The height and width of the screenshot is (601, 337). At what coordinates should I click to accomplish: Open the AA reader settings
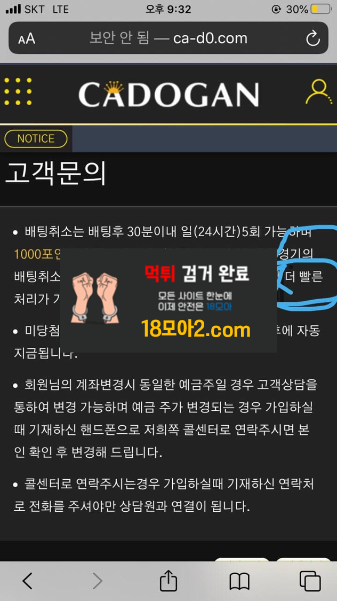click(26, 38)
